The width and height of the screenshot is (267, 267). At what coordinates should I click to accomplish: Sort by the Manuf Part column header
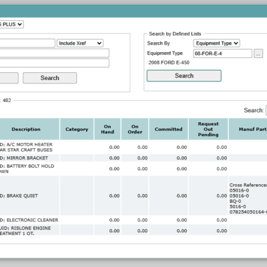click(x=248, y=129)
